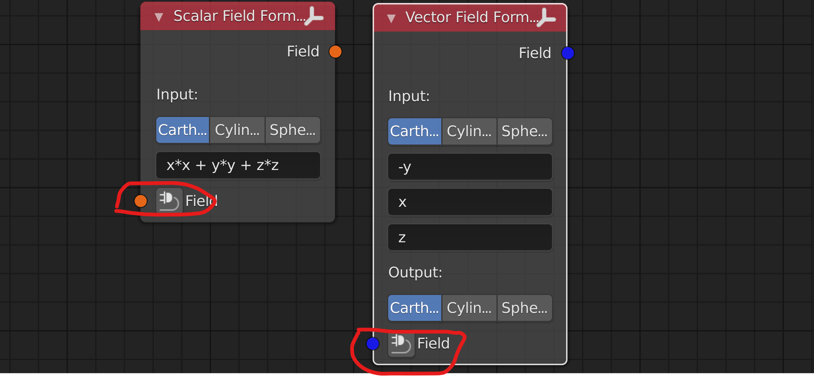Image resolution: width=814 pixels, height=376 pixels.
Task: Click the orange Field output socket
Action: click(x=335, y=52)
